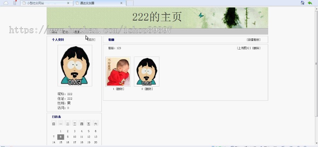Click the album [删除] link beside 上传图片

(256, 48)
